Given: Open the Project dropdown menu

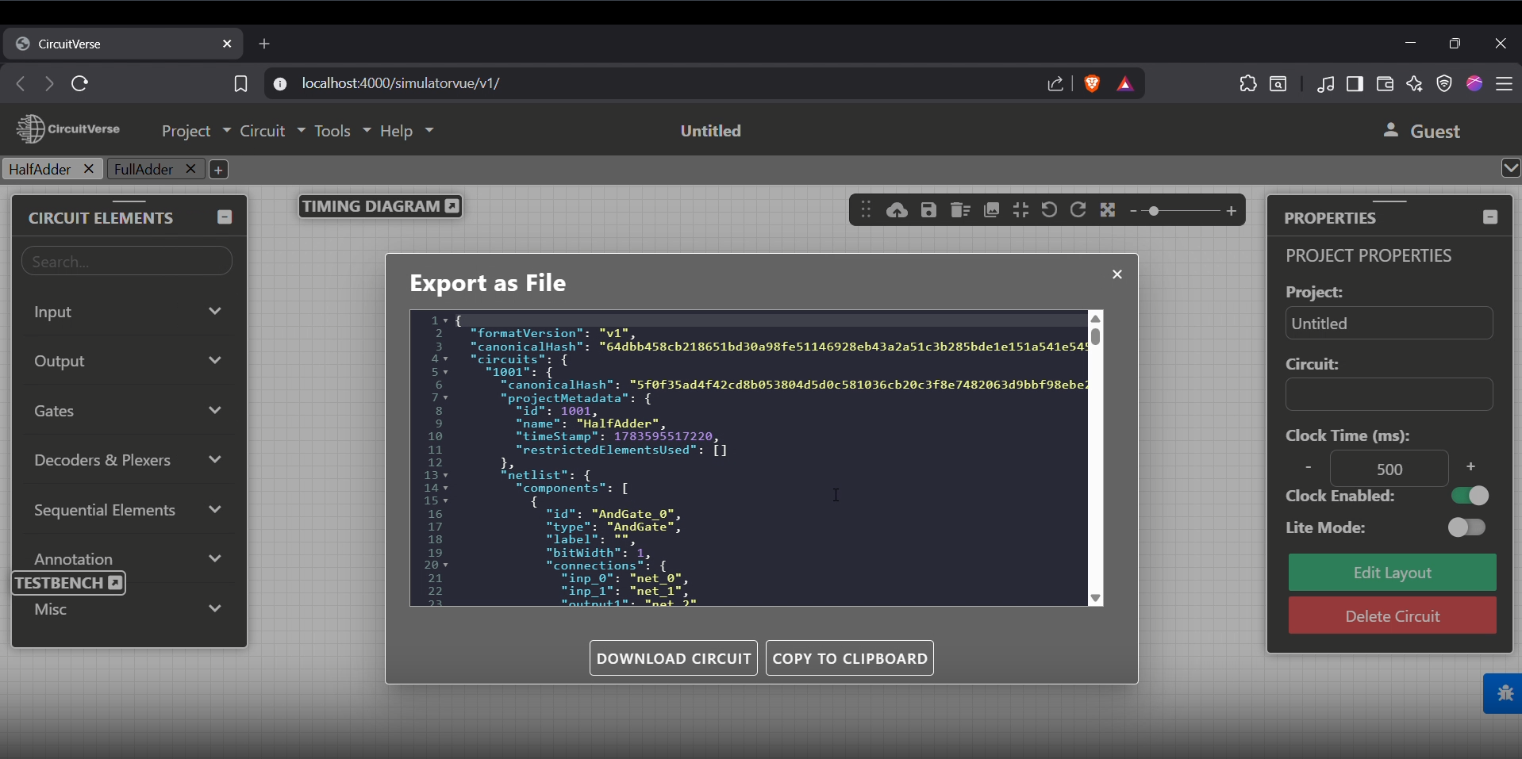Looking at the screenshot, I should tap(196, 132).
